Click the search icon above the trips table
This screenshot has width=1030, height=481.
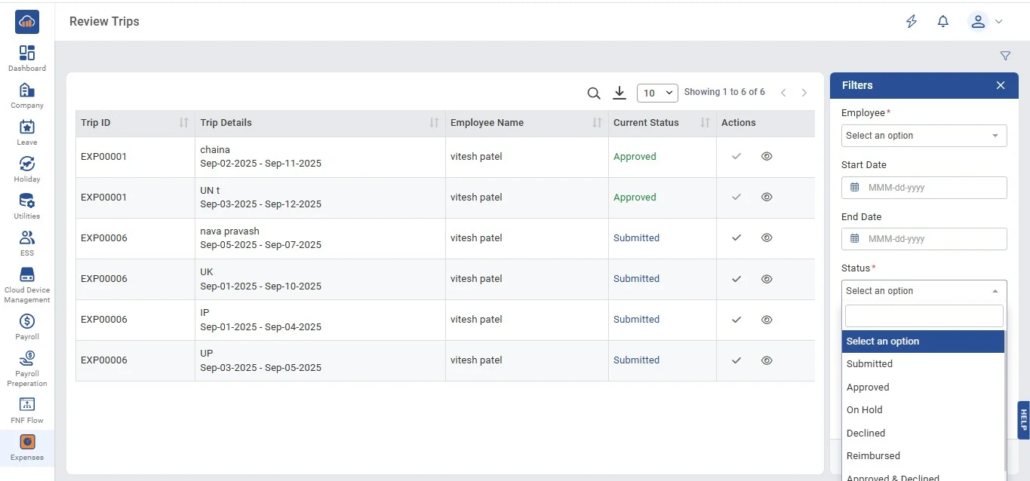[x=594, y=93]
